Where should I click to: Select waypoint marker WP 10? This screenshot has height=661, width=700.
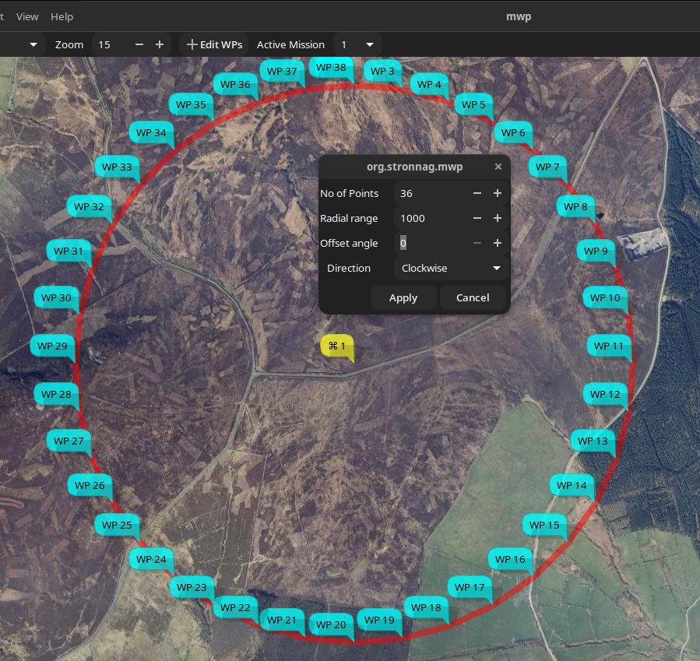tap(605, 297)
